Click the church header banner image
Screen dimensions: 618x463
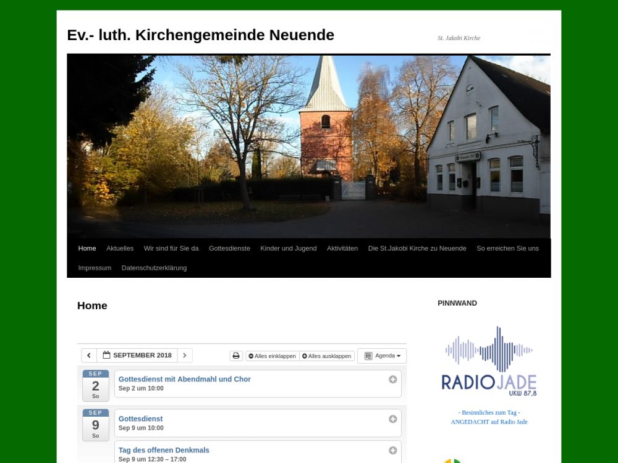click(x=308, y=146)
